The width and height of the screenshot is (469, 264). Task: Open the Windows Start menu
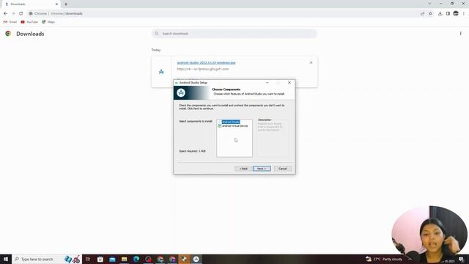(6, 259)
